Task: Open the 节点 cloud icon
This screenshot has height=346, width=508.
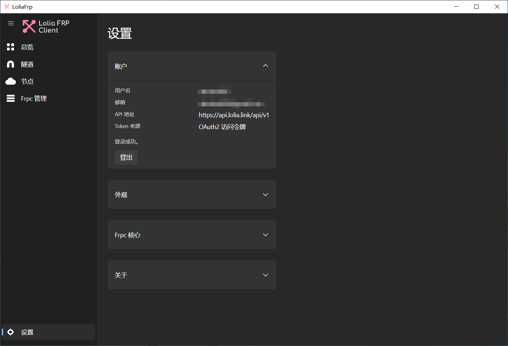Action: 10,81
